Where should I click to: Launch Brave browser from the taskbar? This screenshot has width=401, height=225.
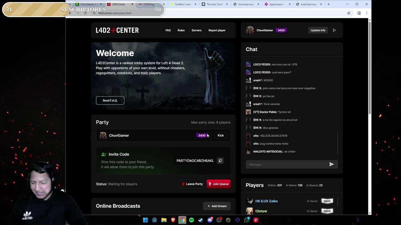click(x=173, y=220)
